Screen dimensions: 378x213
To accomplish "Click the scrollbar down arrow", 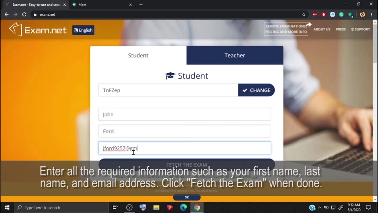I will click(375, 199).
